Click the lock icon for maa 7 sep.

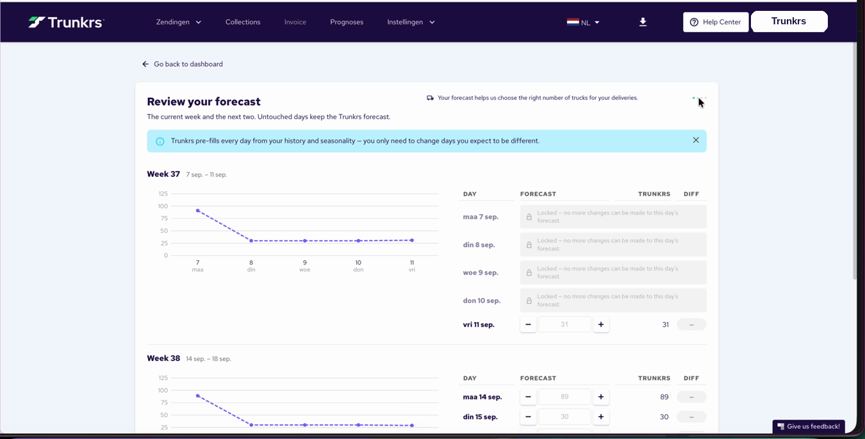[529, 217]
